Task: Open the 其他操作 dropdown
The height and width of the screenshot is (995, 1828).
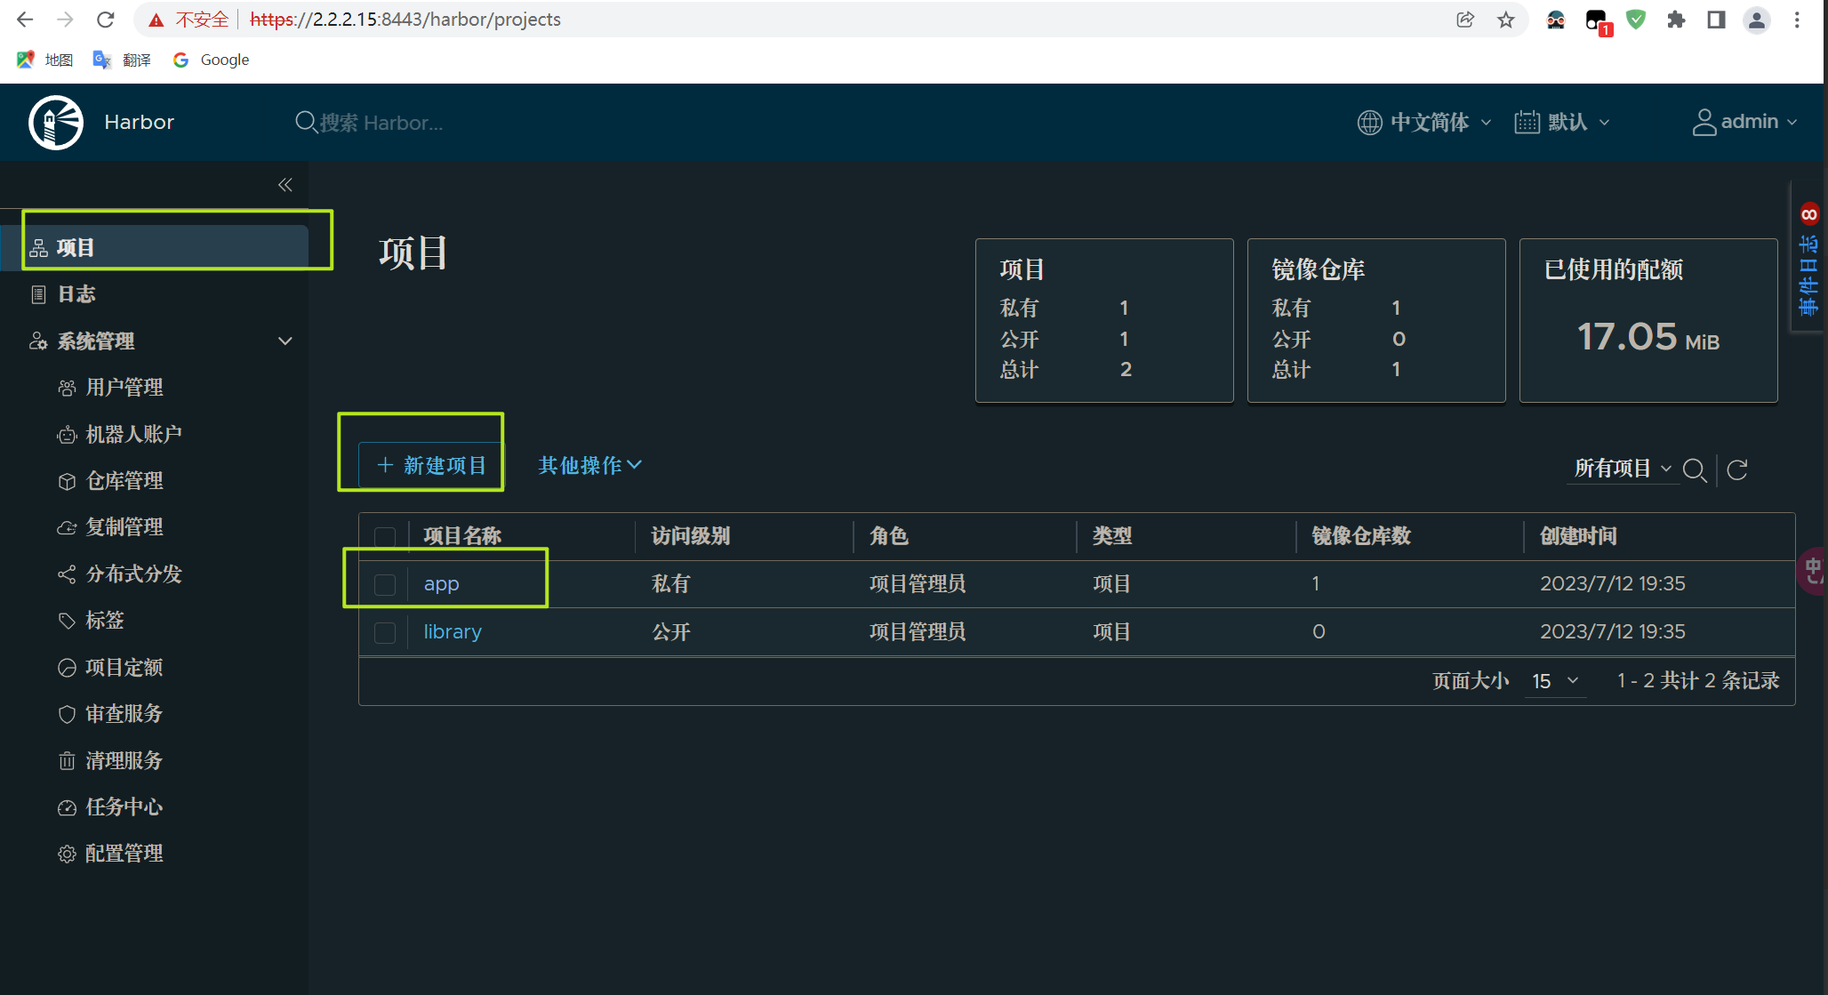Action: click(589, 465)
